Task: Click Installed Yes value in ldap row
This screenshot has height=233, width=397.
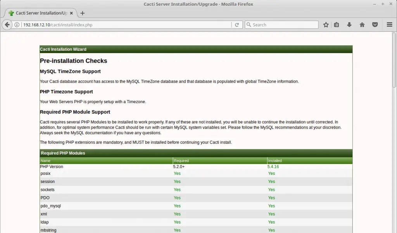Action: [x=271, y=222]
